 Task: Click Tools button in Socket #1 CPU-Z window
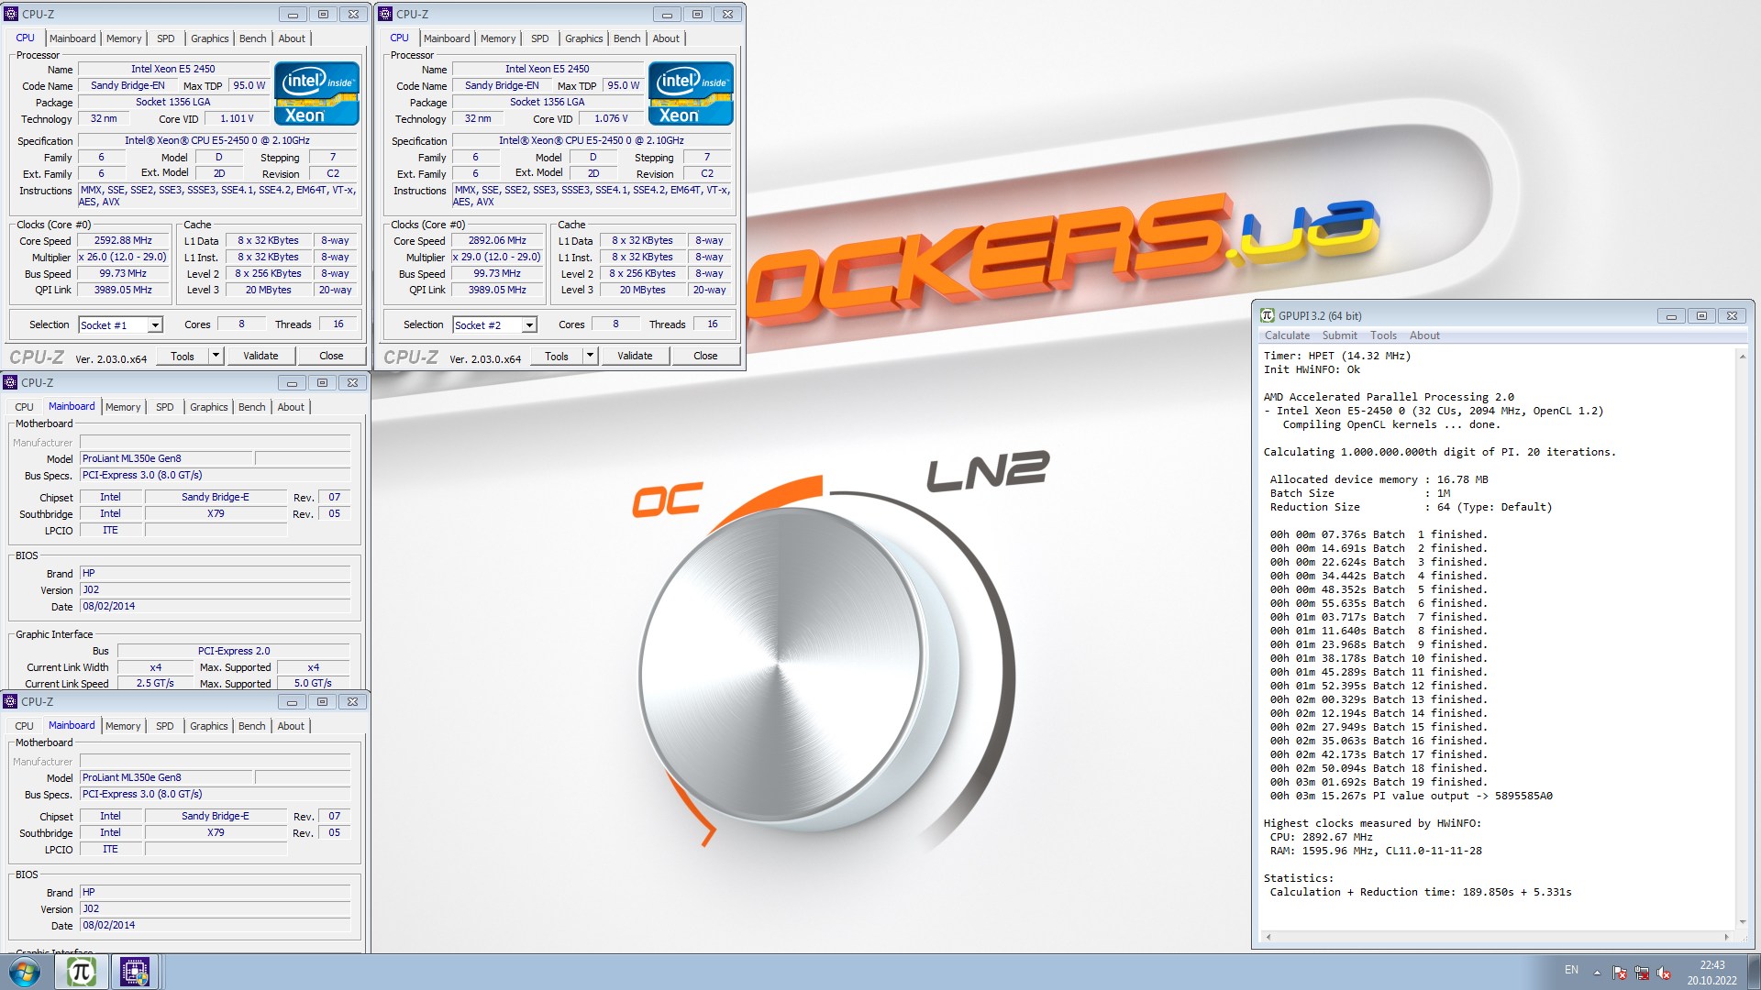(183, 356)
